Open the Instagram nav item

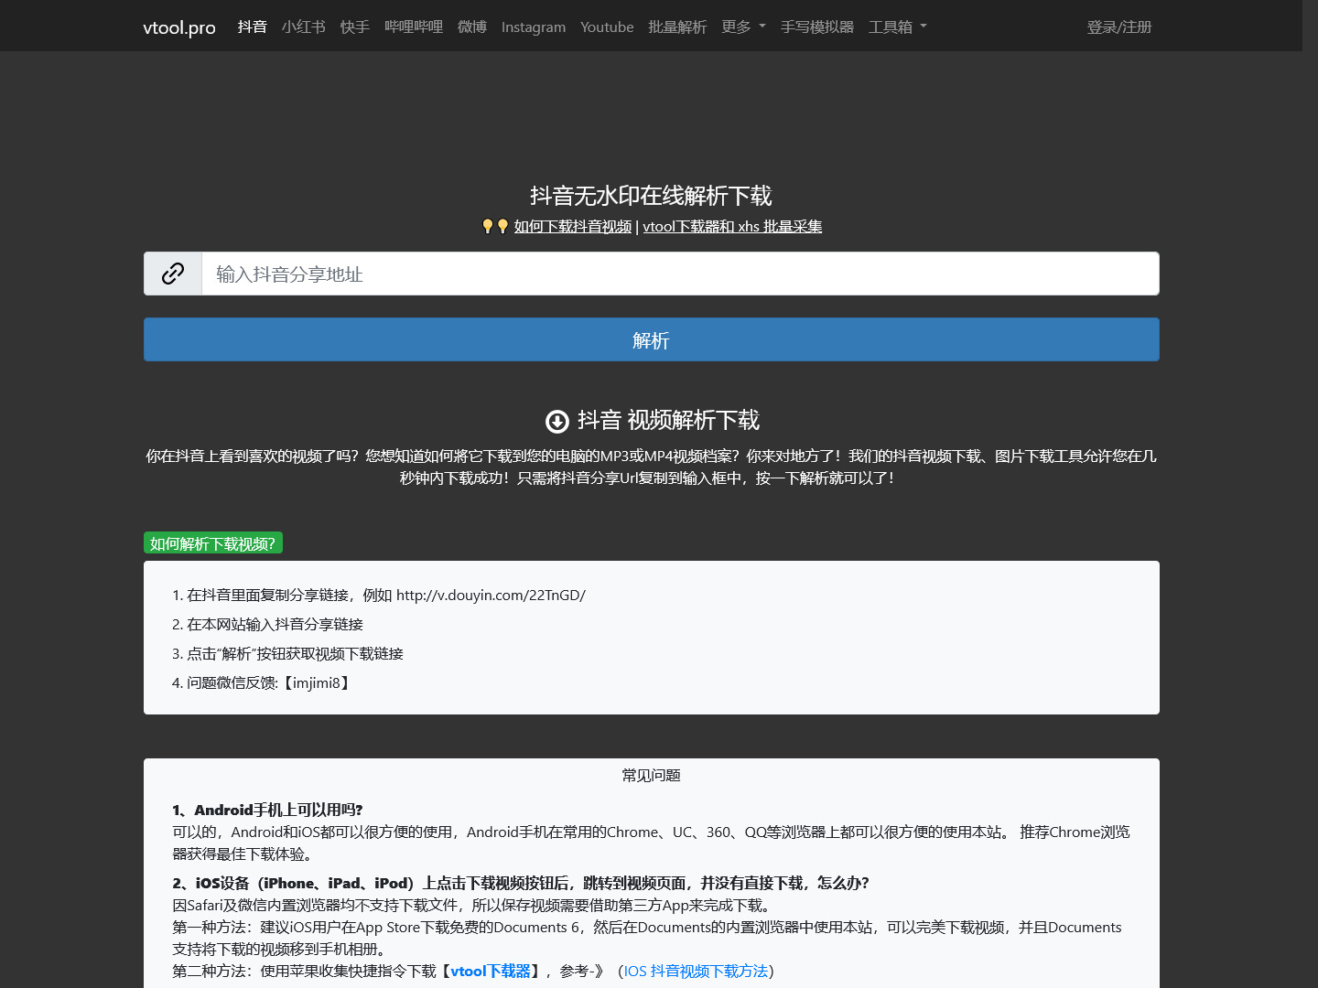534,27
